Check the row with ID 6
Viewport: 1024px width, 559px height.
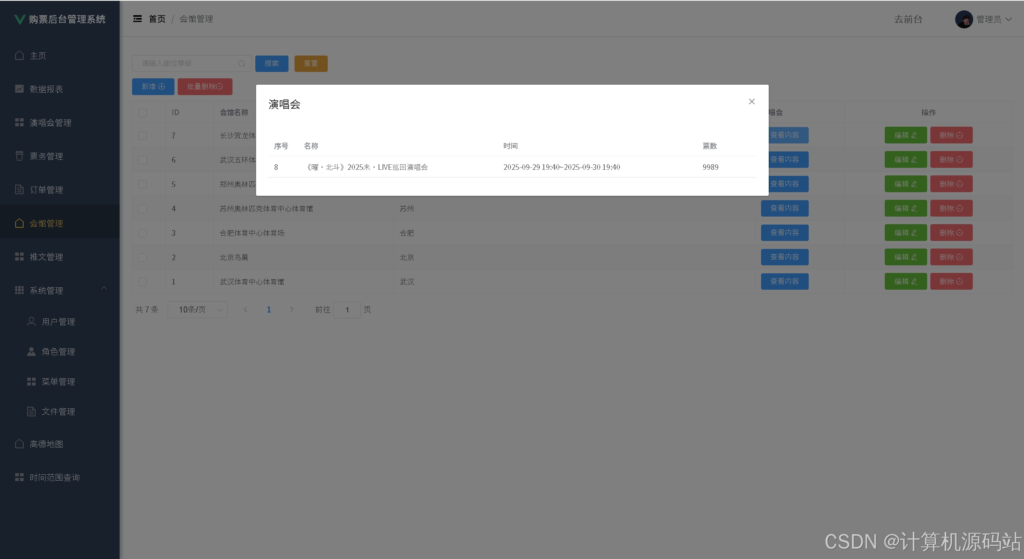(142, 160)
